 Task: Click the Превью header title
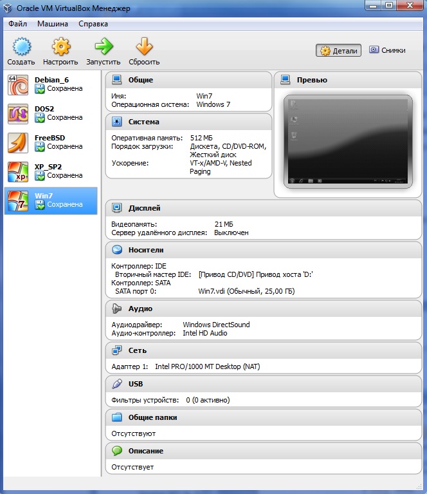(x=312, y=80)
